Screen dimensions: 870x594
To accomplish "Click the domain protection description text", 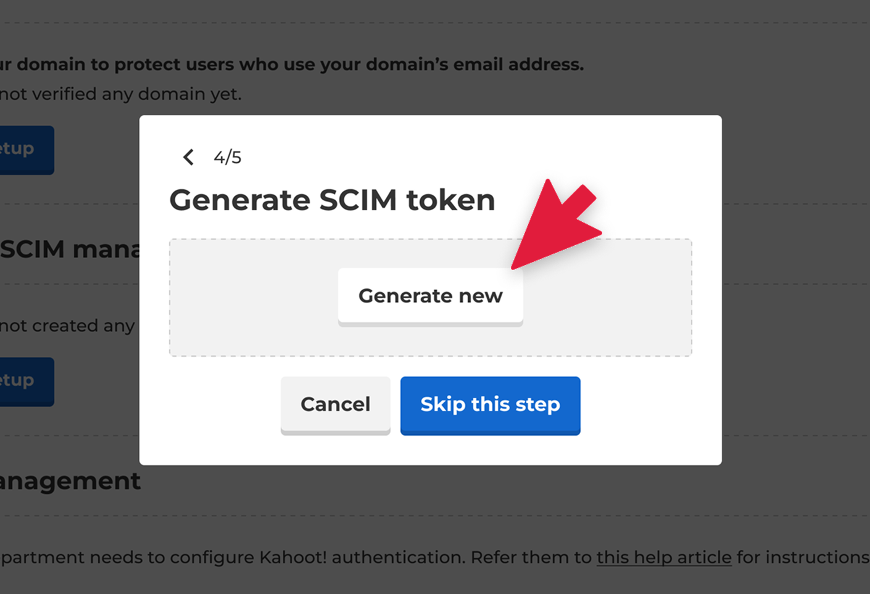I will tap(290, 63).
